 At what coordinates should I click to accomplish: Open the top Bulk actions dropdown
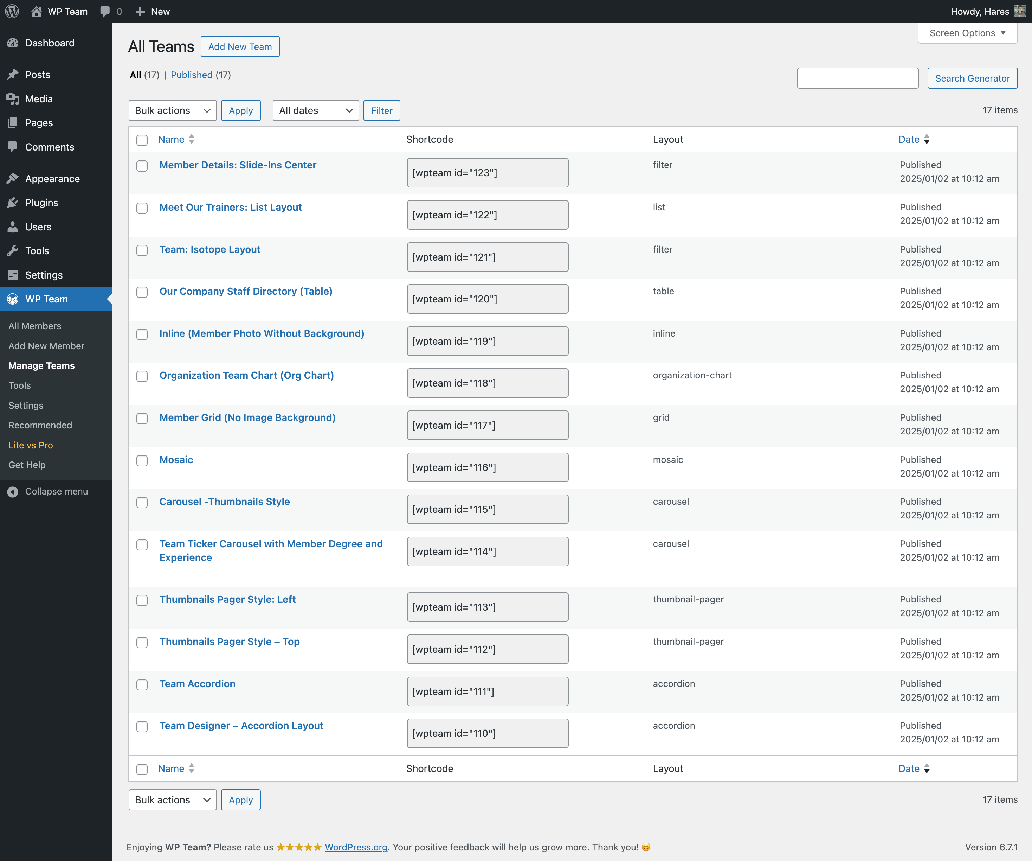(x=172, y=111)
